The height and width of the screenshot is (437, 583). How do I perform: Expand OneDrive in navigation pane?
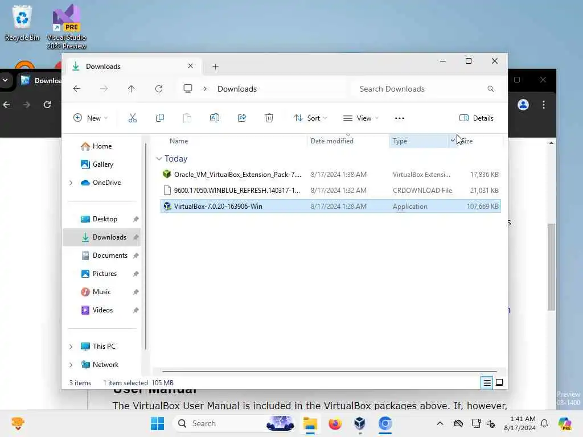tap(71, 183)
